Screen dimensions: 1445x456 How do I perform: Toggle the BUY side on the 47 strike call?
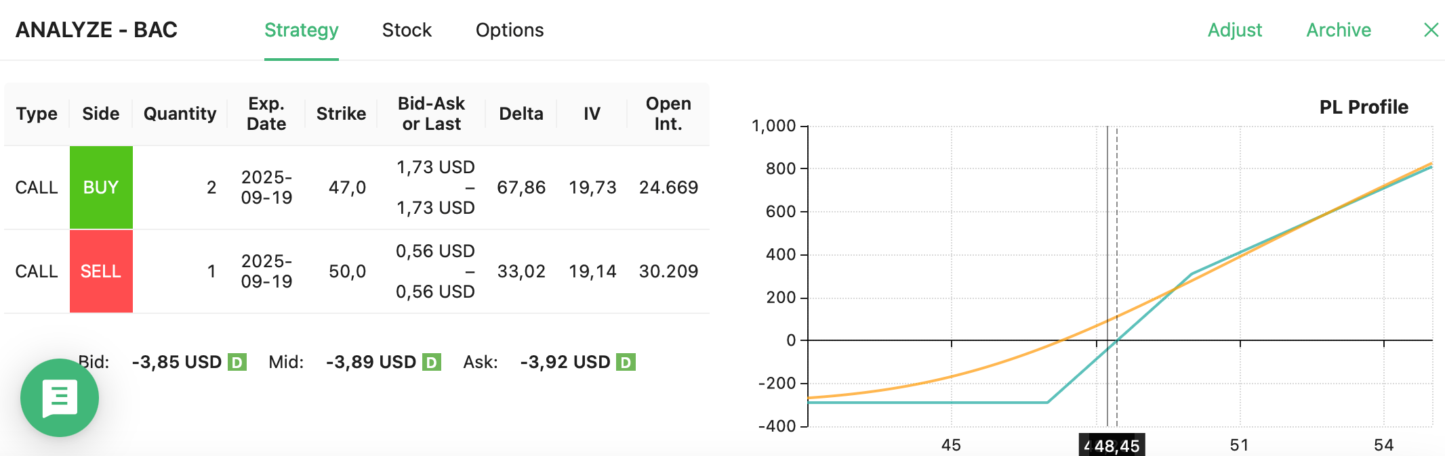coord(101,187)
